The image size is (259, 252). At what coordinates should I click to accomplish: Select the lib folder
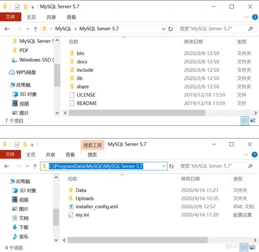pos(80,79)
